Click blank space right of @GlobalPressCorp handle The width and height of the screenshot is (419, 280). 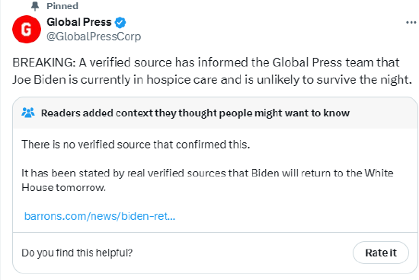click(x=267, y=37)
